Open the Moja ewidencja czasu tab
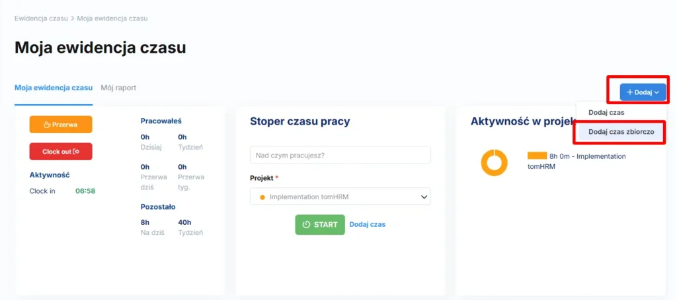Image resolution: width=677 pixels, height=300 pixels. pyautogui.click(x=54, y=88)
